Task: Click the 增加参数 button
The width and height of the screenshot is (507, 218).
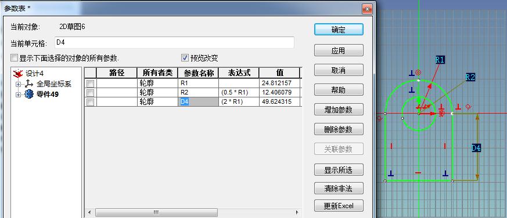Action: tap(339, 110)
